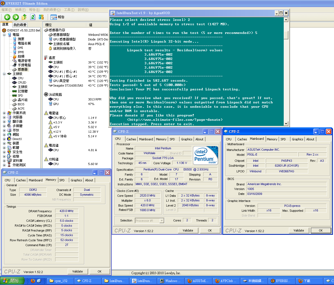Click the Firefox quick-launch icon on taskbar
334x285 pixels.
[33, 281]
